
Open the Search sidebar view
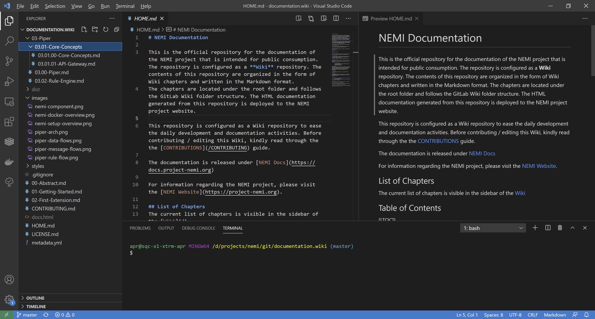tap(9, 41)
